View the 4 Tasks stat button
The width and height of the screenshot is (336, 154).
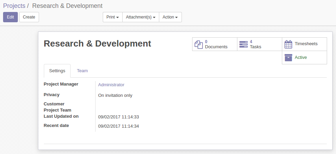[259, 44]
